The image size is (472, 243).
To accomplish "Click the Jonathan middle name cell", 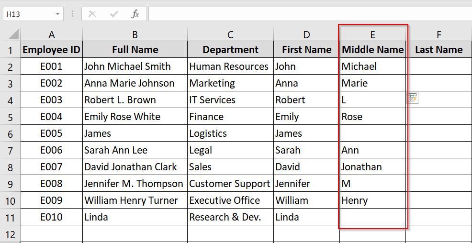I will pos(372,166).
